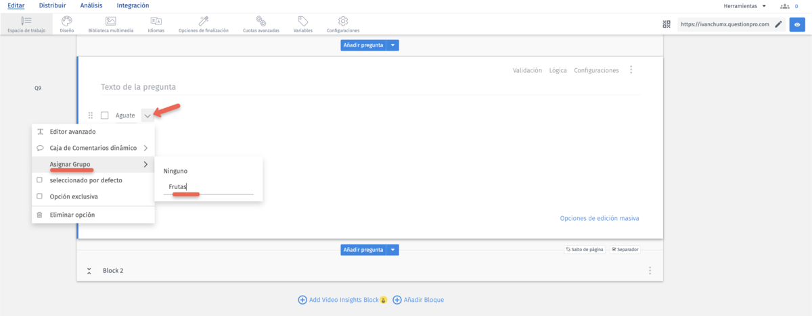
Task: Open Biblioteca multimedia image icon
Action: (x=111, y=21)
